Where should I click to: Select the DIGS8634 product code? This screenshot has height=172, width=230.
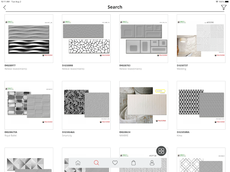[x=125, y=132]
